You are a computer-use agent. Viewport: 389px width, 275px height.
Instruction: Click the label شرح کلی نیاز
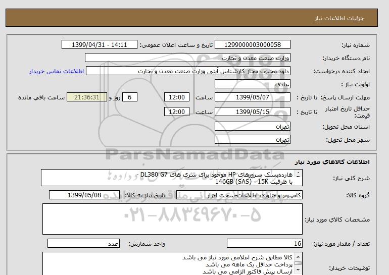[x=351, y=178]
